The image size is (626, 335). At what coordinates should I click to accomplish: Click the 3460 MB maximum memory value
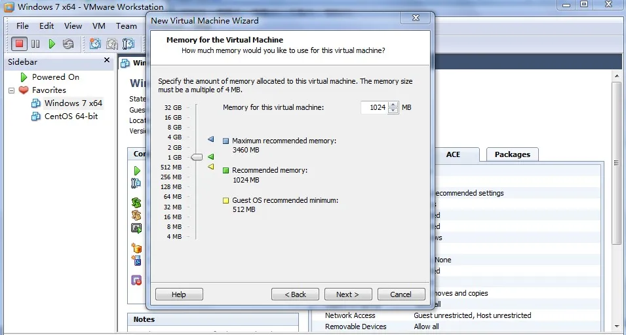[246, 150]
